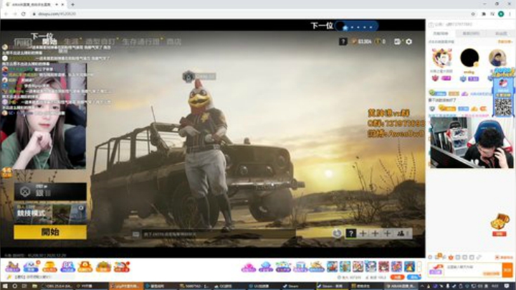
Task: Click the team refresh circular arrow icon
Action: pos(337,233)
